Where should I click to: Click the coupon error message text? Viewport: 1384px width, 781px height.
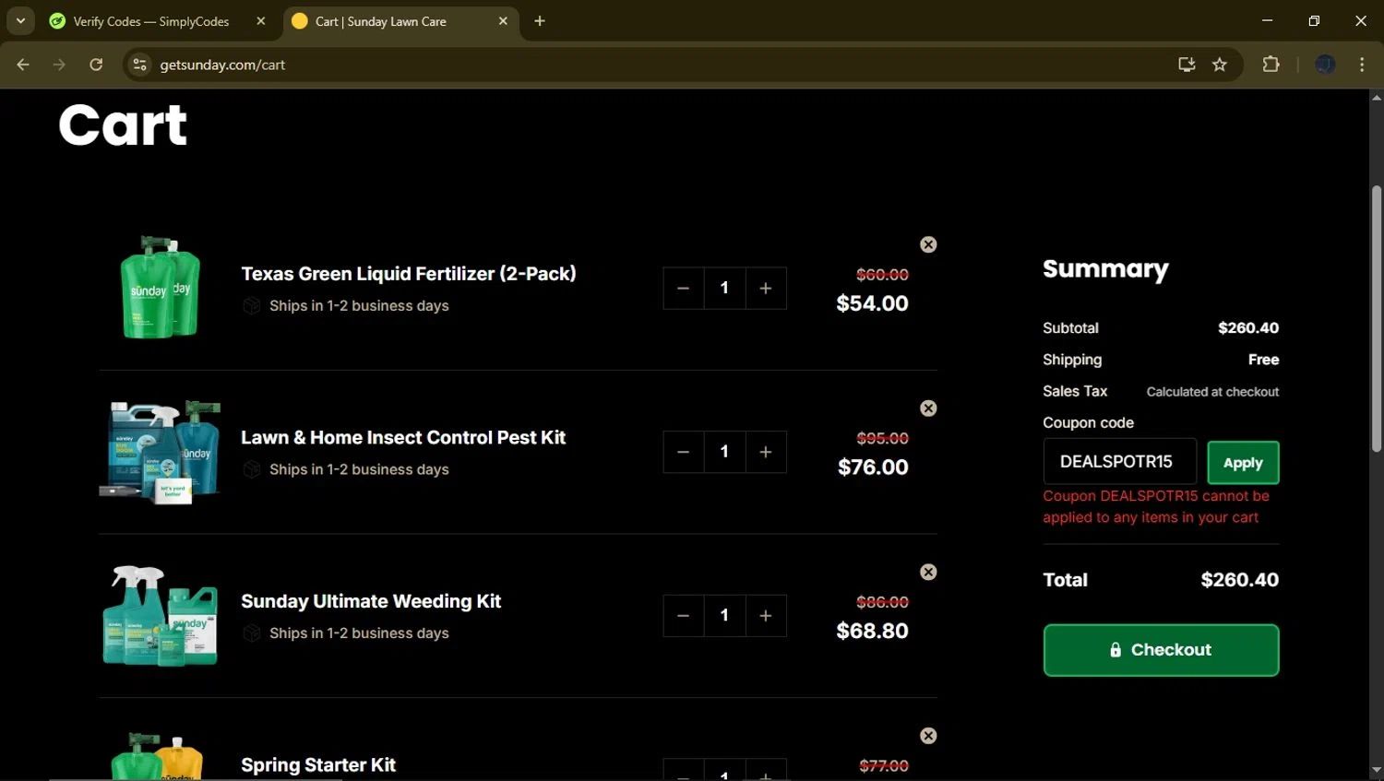point(1156,506)
